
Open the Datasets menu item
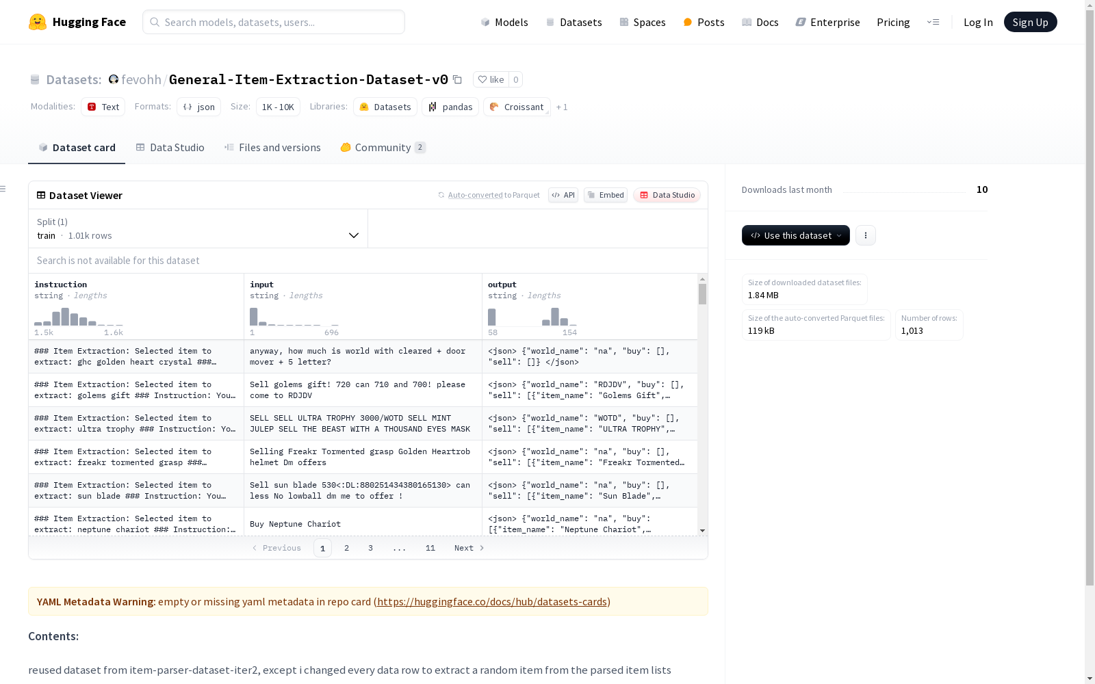click(x=574, y=22)
